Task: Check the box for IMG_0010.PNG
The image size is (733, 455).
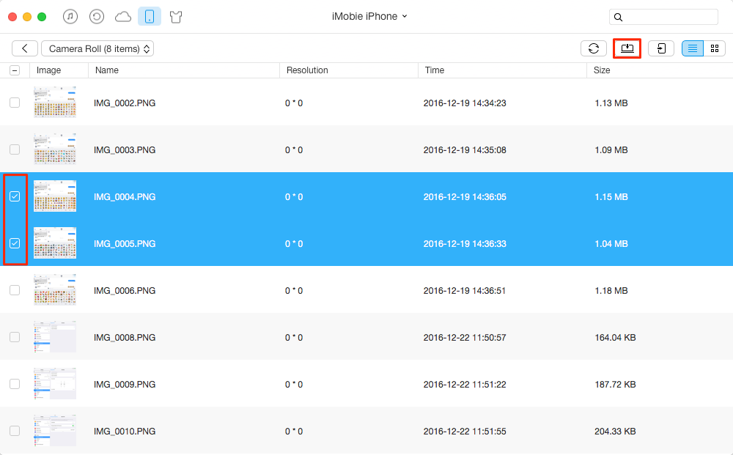Action: pyautogui.click(x=15, y=431)
